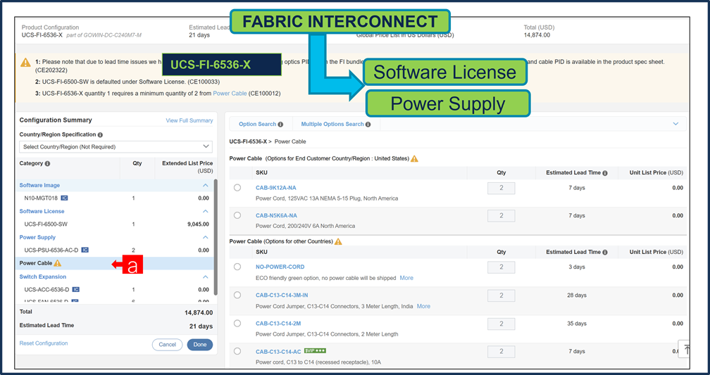Collapse the Power Supply section

206,238
